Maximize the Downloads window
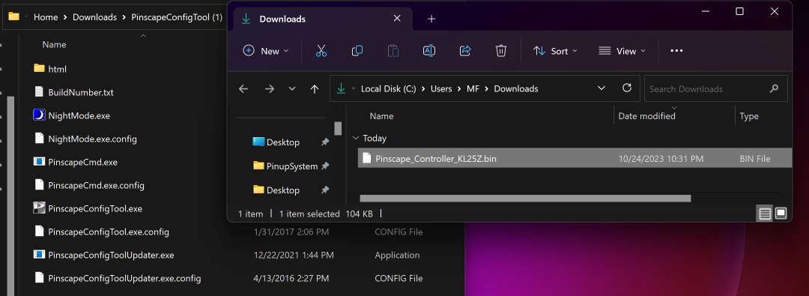Viewport: 809px width, 296px height. click(739, 11)
